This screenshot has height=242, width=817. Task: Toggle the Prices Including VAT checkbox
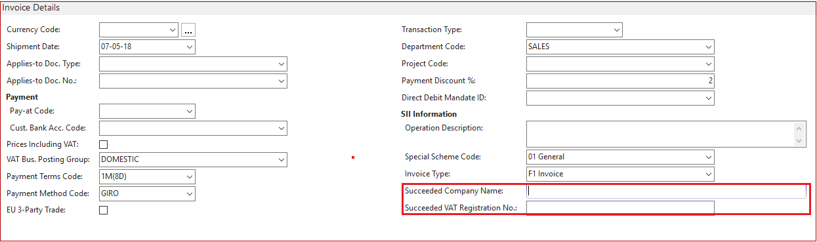click(103, 144)
